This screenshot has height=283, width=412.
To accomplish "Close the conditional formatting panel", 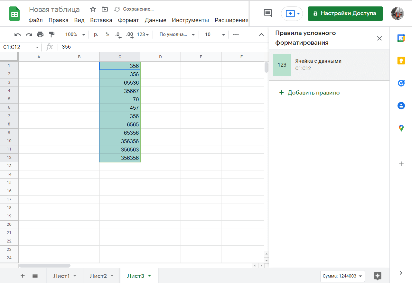I will coord(379,38).
